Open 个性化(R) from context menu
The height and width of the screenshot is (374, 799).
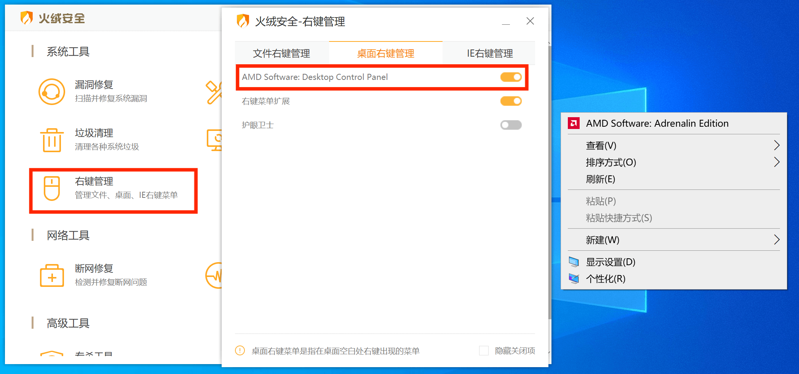click(674, 279)
